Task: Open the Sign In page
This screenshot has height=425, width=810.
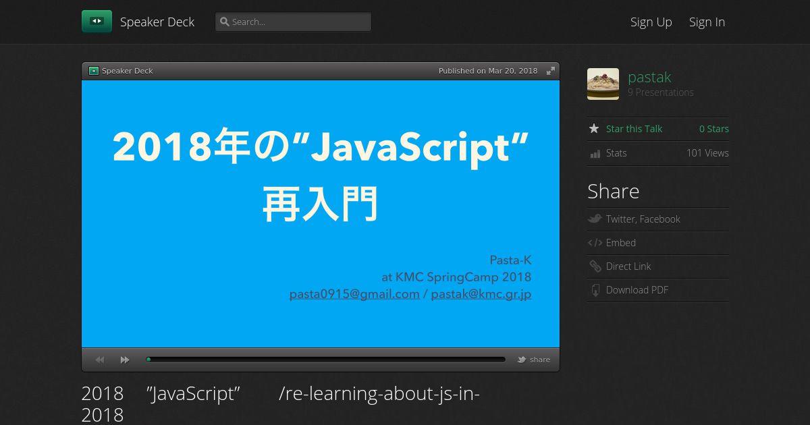Action: coord(707,22)
